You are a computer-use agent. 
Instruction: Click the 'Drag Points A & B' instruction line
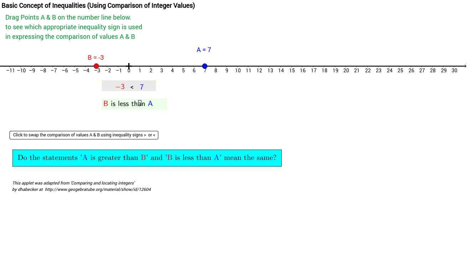68,17
